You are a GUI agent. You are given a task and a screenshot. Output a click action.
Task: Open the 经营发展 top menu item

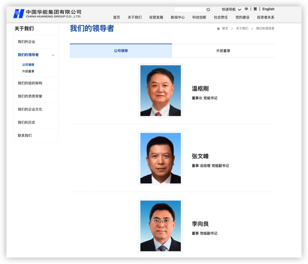(156, 17)
